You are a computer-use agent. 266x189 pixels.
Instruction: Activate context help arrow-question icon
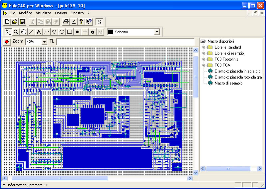point(89,22)
